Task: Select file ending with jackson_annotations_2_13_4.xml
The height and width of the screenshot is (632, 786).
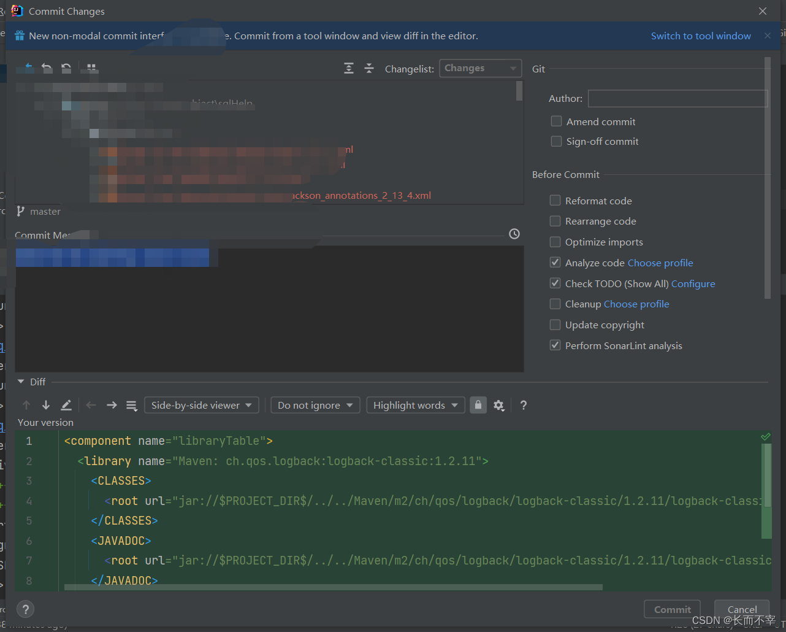Action: click(361, 195)
